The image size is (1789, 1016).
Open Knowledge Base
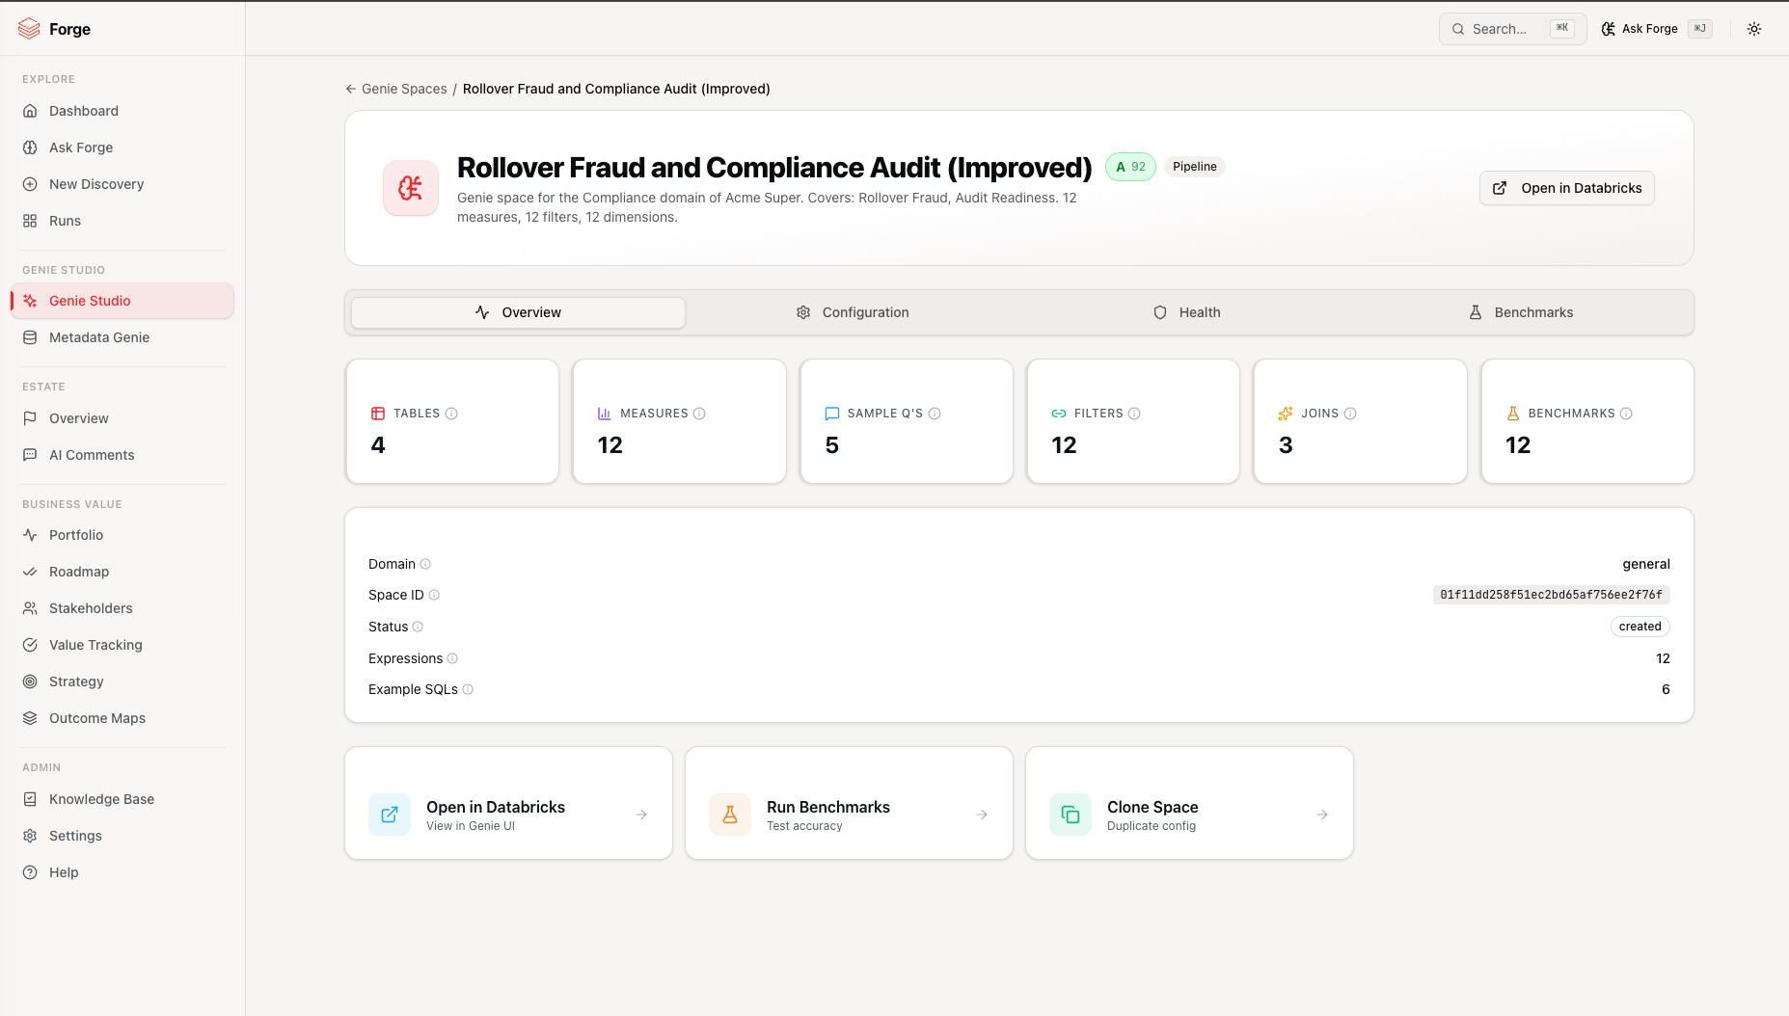pos(122,799)
